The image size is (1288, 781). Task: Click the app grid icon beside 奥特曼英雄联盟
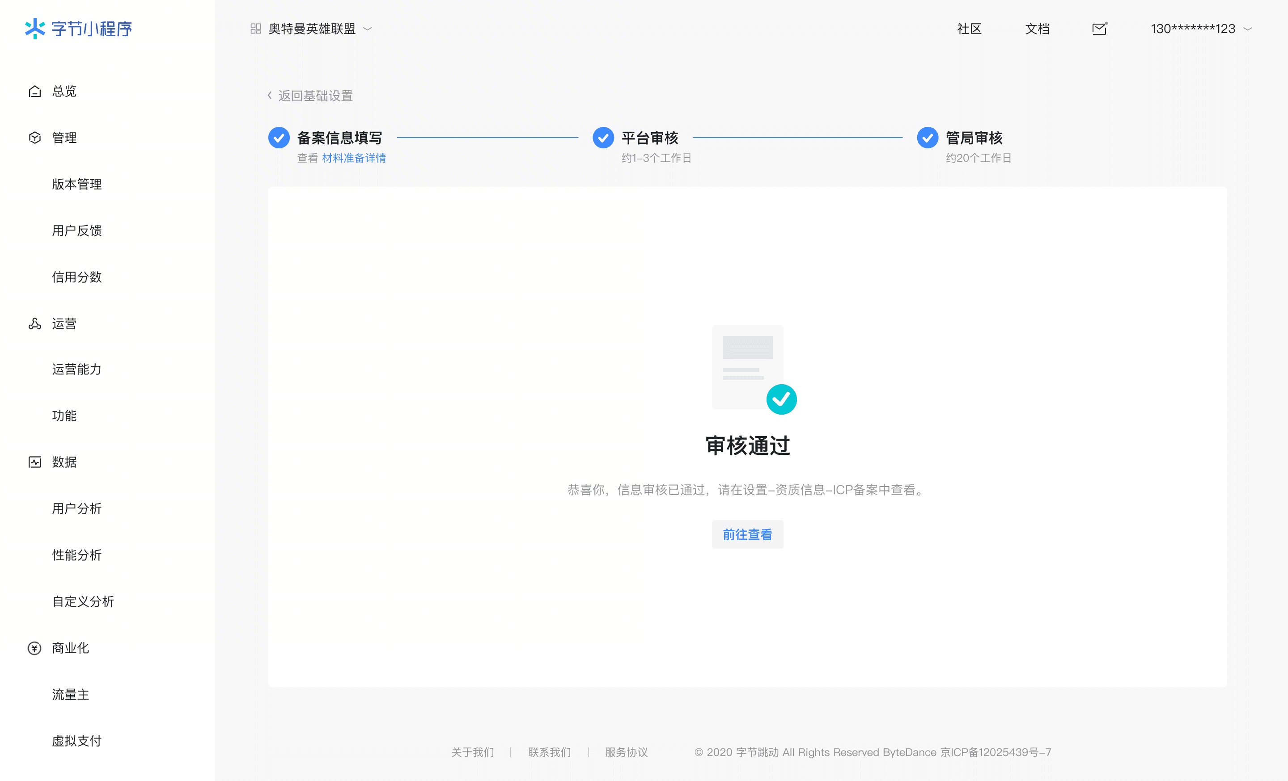point(256,29)
